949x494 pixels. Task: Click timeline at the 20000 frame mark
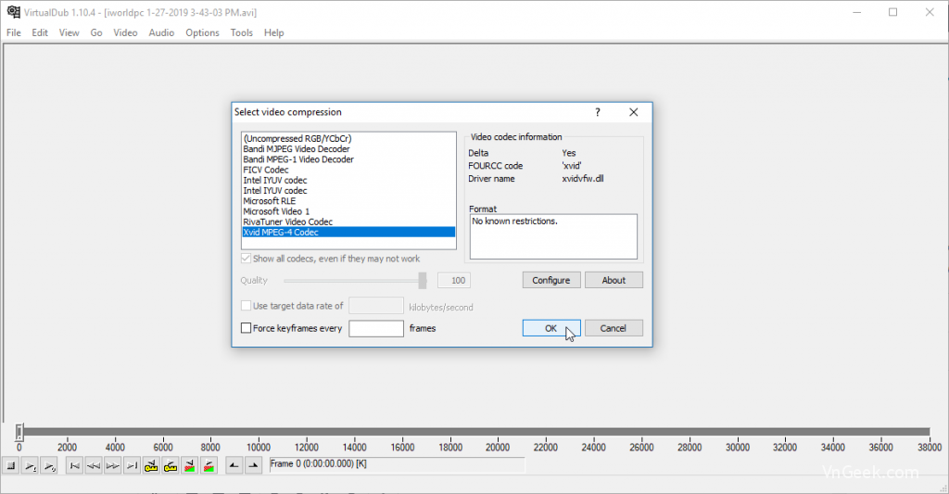point(498,432)
